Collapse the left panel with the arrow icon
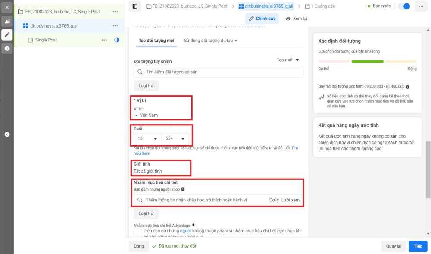The image size is (431, 254). 7,135
